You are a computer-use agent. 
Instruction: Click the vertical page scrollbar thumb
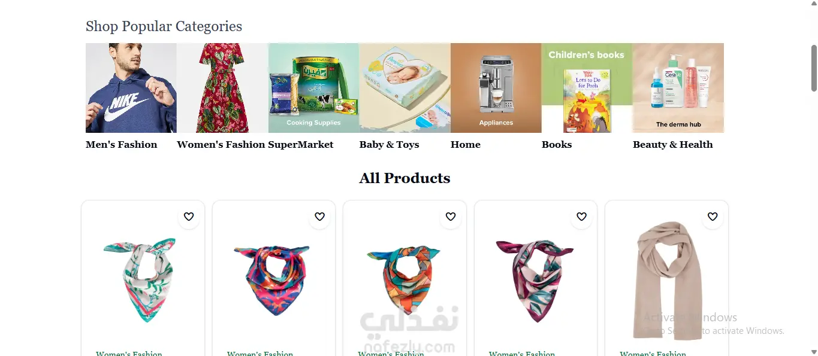tap(814, 68)
